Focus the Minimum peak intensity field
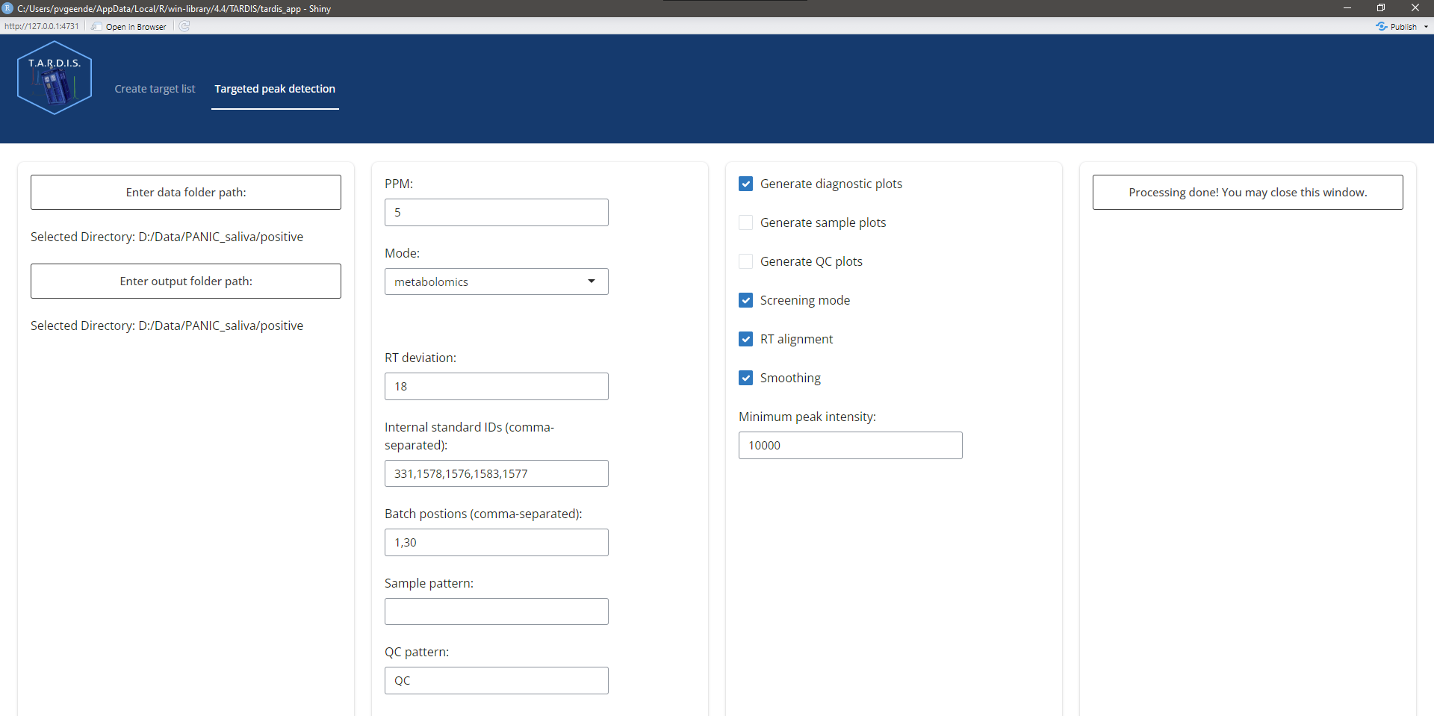The width and height of the screenshot is (1434, 716). coord(850,446)
